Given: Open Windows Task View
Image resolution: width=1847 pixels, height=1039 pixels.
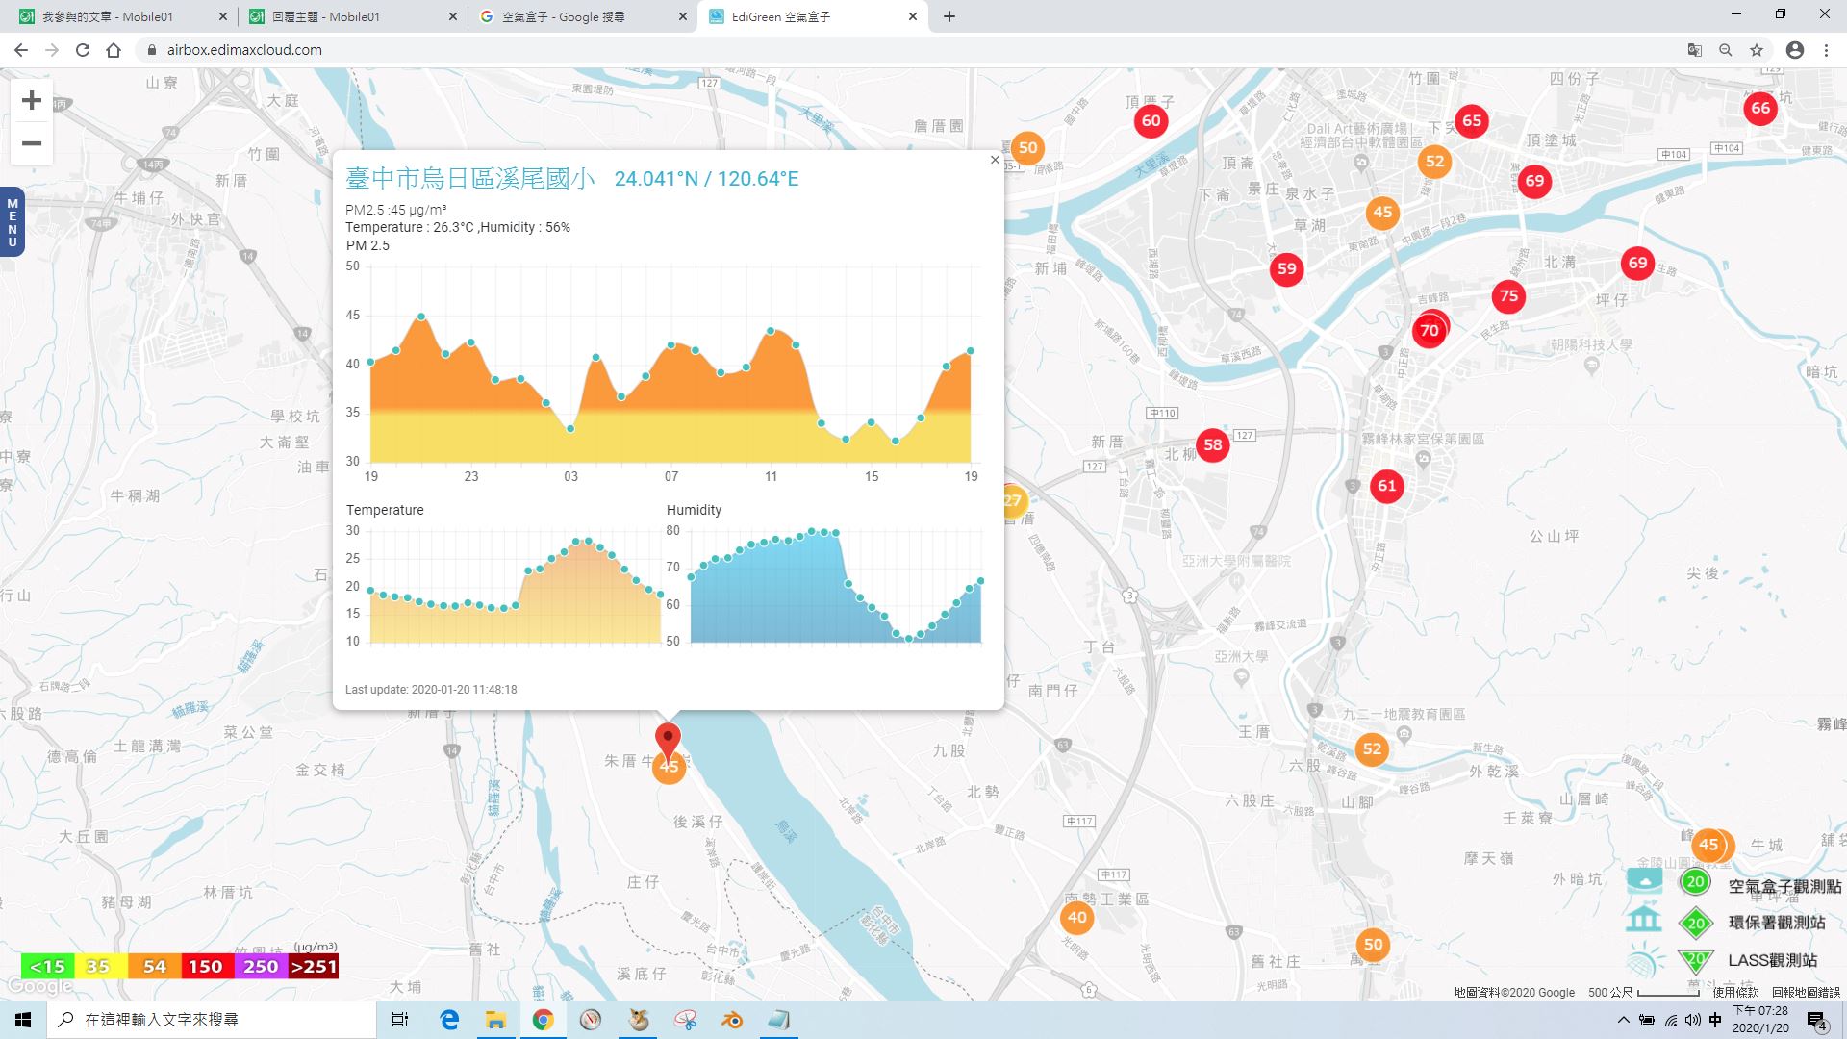Looking at the screenshot, I should pos(400,1020).
